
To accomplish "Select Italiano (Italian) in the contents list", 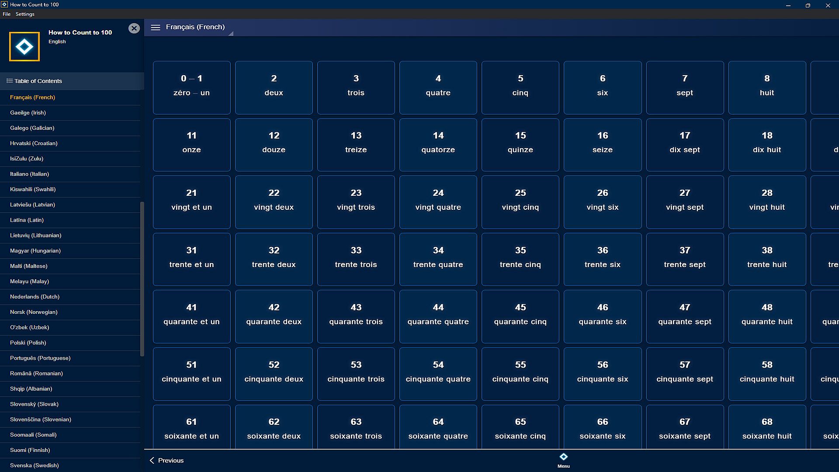I will point(29,174).
